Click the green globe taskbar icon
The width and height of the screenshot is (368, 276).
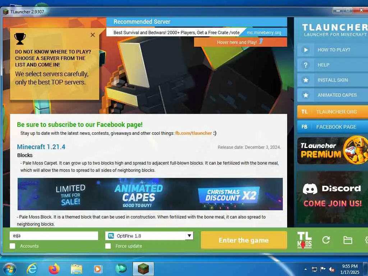[121, 269]
